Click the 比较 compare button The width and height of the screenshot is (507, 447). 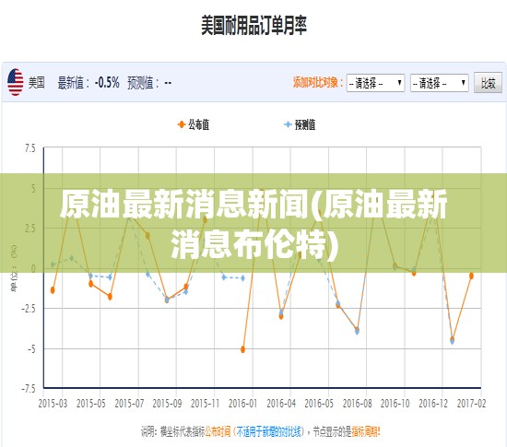click(488, 83)
